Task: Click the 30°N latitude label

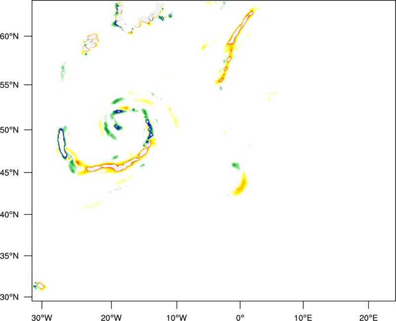Action: coord(9,297)
